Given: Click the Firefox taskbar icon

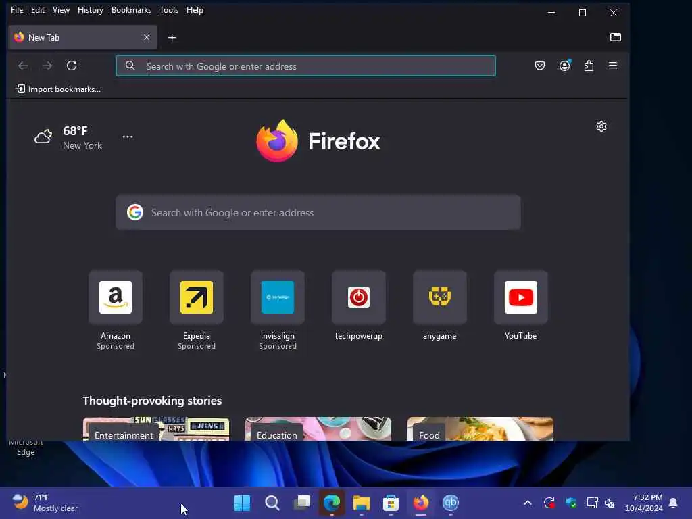Looking at the screenshot, I should coord(421,503).
